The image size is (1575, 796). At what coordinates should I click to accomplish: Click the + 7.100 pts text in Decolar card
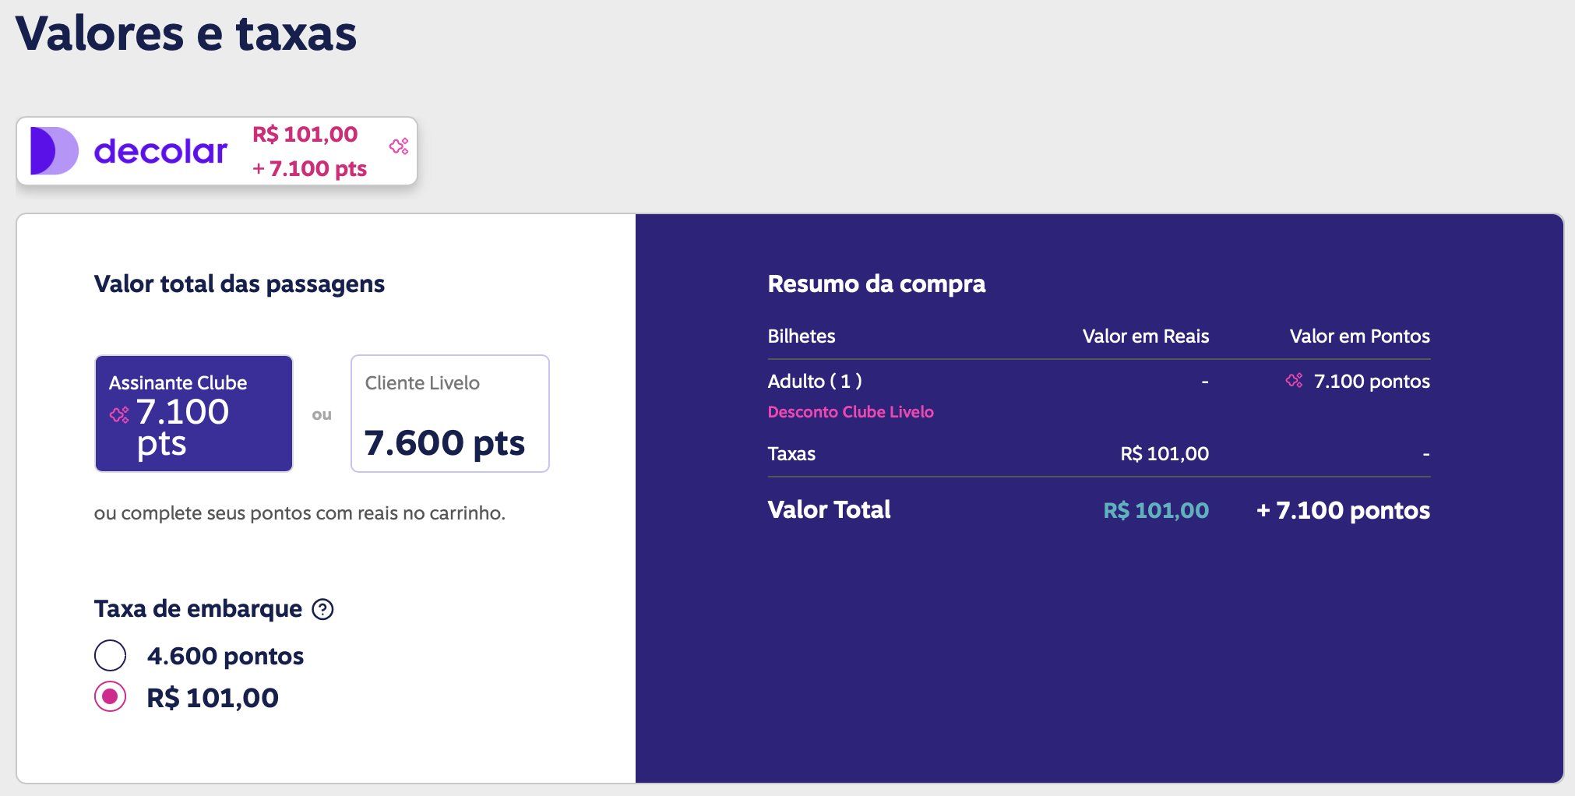click(x=309, y=168)
